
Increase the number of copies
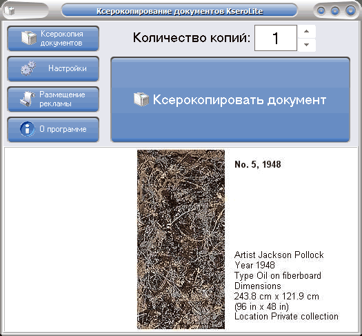307,32
